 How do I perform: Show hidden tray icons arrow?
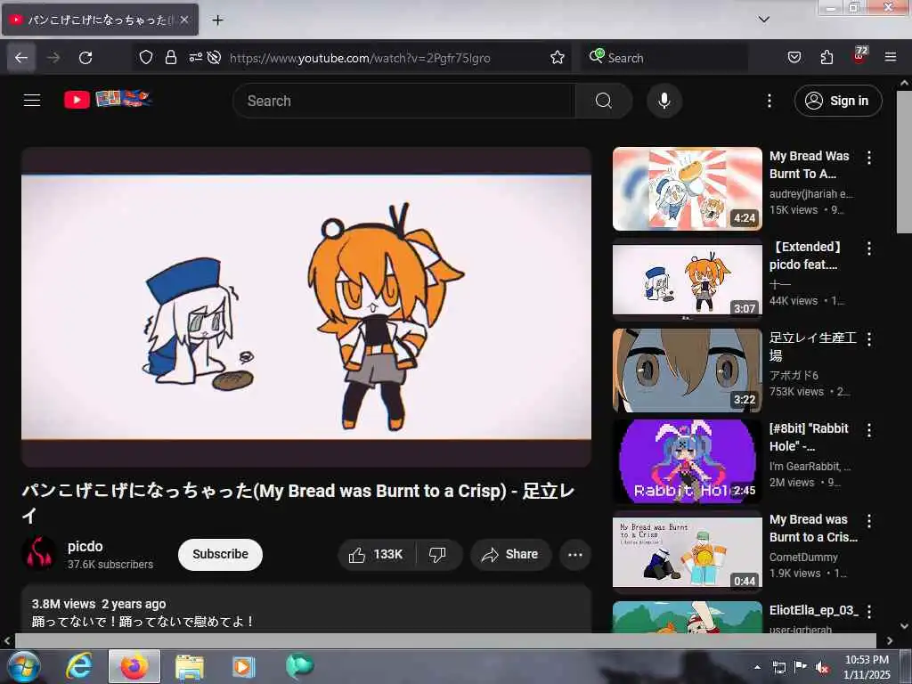pyautogui.click(x=757, y=667)
